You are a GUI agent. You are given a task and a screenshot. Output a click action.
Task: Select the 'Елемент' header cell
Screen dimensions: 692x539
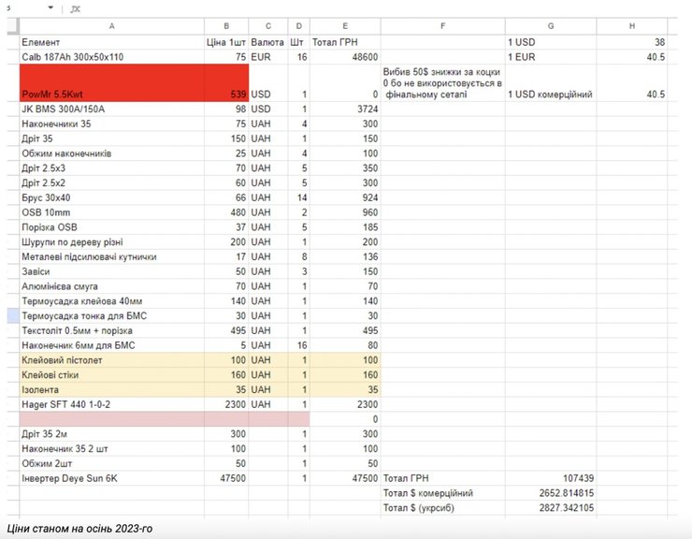tap(111, 42)
